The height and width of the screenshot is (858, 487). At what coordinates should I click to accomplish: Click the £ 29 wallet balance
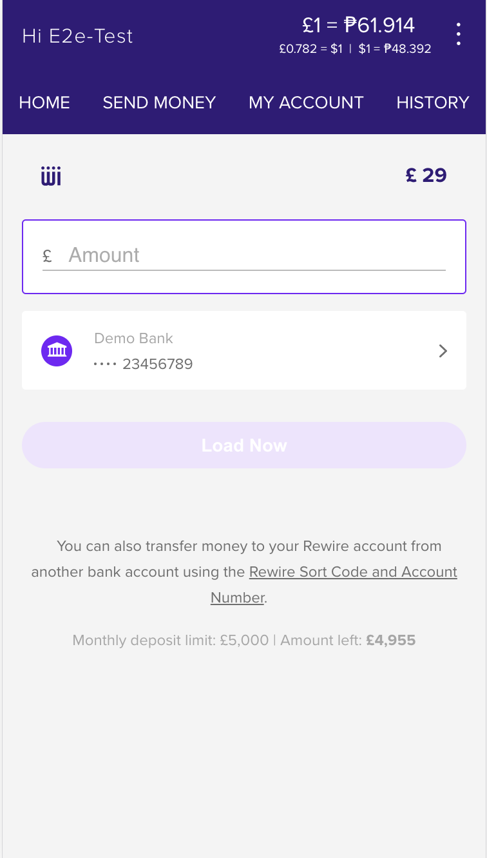(426, 175)
